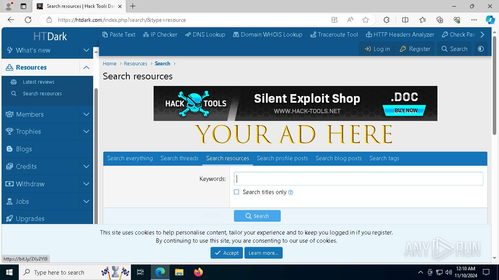Switch to Search threads tab

(179, 158)
